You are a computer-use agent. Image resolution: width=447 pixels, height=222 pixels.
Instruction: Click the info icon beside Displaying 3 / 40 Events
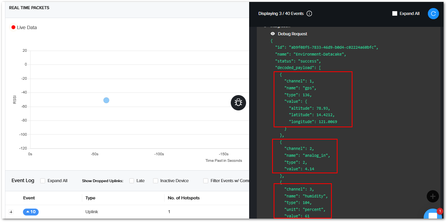click(309, 13)
